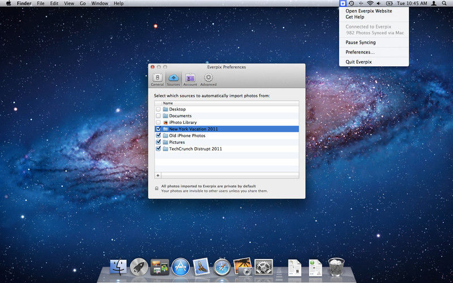Viewport: 453px width, 283px height.
Task: Enable the Documents source checkbox
Action: tap(158, 116)
